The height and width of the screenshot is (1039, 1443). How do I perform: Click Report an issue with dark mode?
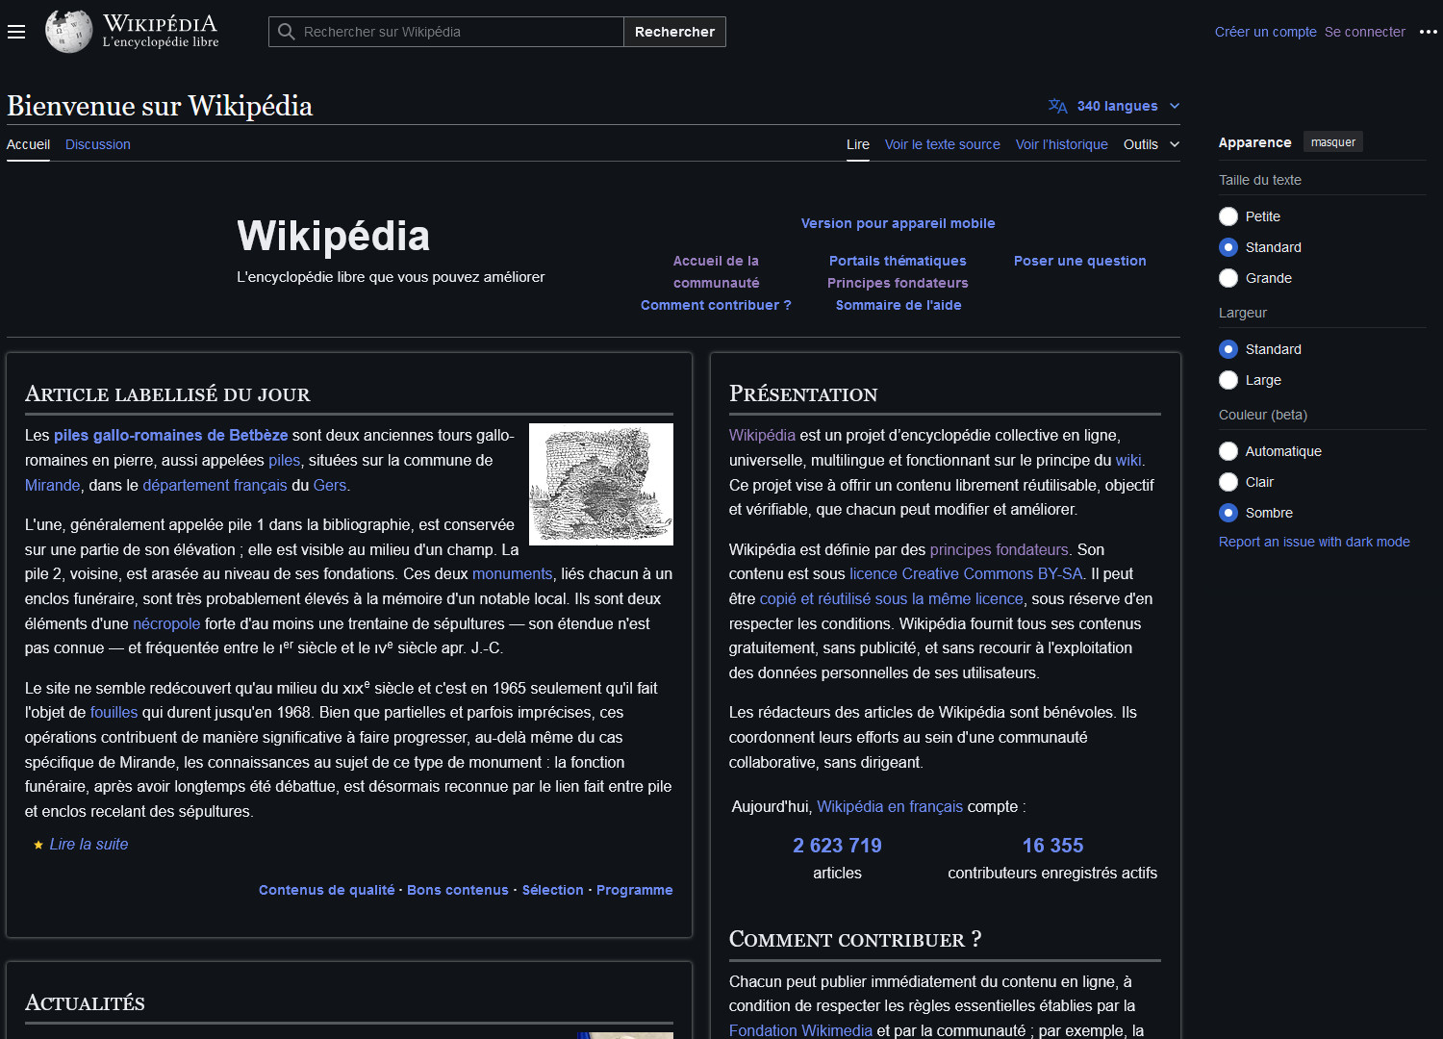tap(1314, 542)
